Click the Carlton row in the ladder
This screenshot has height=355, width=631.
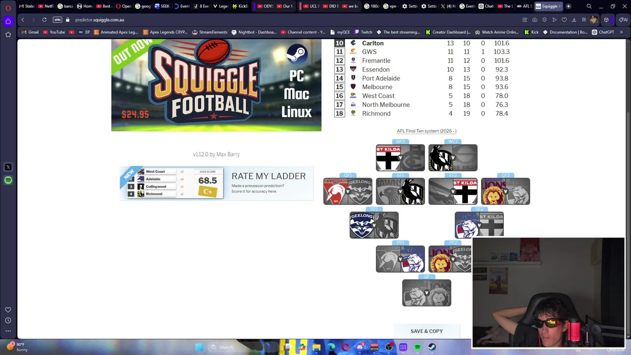pos(422,43)
